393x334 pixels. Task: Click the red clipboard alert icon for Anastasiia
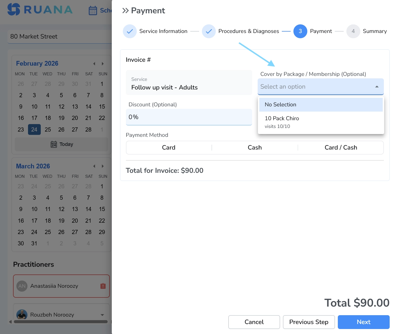(x=103, y=286)
